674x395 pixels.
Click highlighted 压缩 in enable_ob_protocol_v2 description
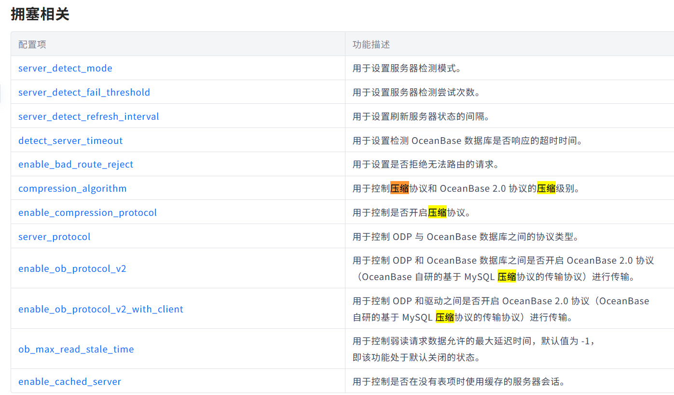click(507, 277)
